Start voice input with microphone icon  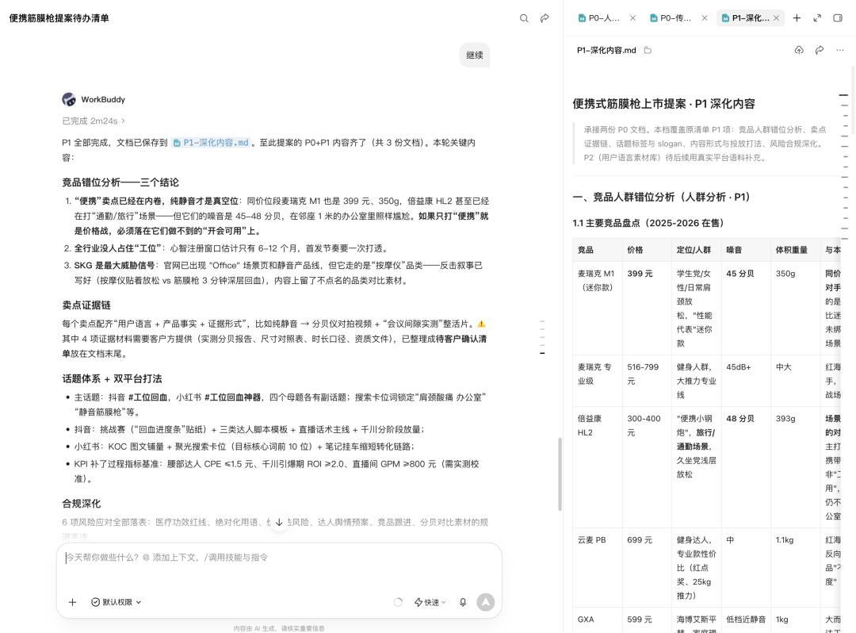(463, 602)
